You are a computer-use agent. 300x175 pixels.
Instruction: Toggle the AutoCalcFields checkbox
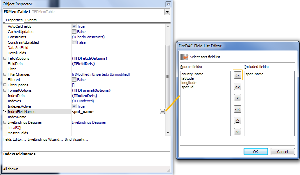pos(74,26)
